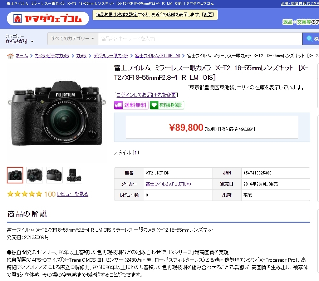The height and width of the screenshot is (281, 319).
Task: Click the 宅配 shipping method value
Action: point(247,195)
